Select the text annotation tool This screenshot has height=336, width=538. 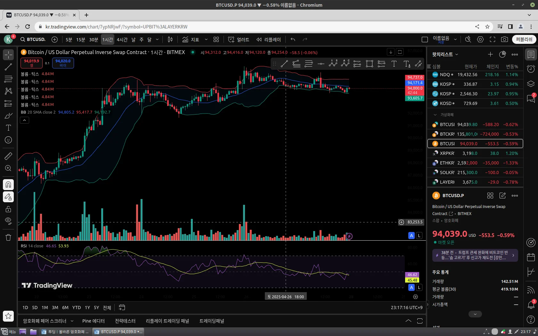coord(8,128)
